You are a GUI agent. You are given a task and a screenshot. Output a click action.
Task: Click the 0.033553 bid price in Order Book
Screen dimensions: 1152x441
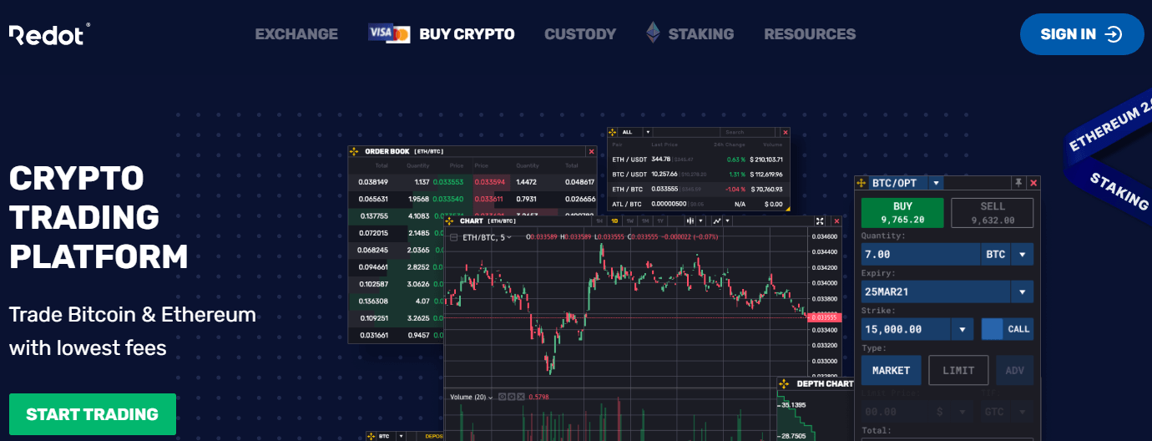click(448, 181)
